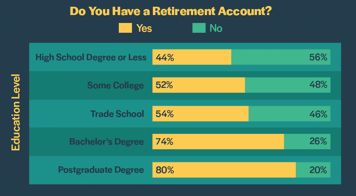Select the 'Postgraduate Degree' row label

(101, 170)
